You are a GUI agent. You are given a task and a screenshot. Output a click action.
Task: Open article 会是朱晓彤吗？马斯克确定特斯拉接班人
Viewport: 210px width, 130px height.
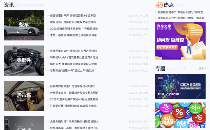pos(74,122)
